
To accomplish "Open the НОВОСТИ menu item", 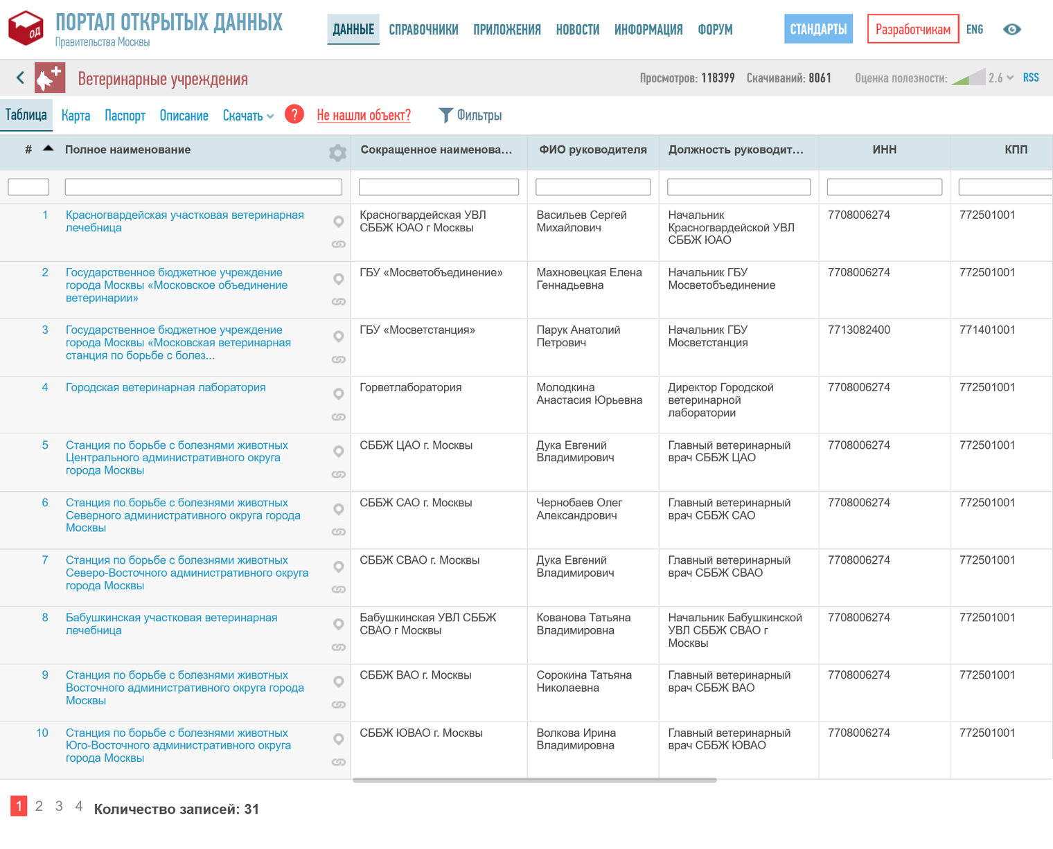I will (x=578, y=30).
